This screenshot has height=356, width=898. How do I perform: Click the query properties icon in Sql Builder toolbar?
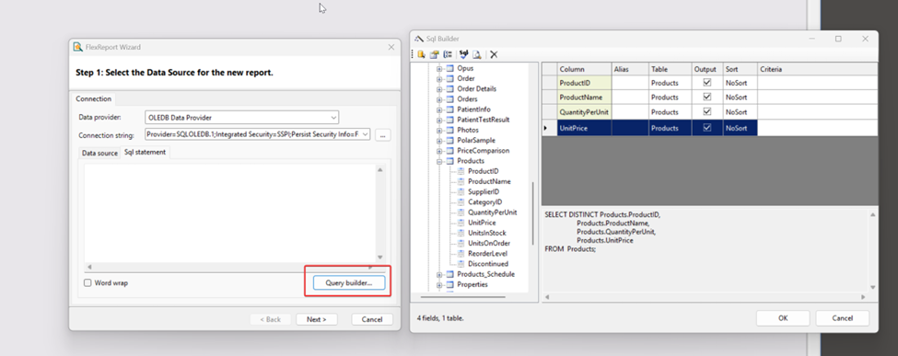[x=434, y=54]
